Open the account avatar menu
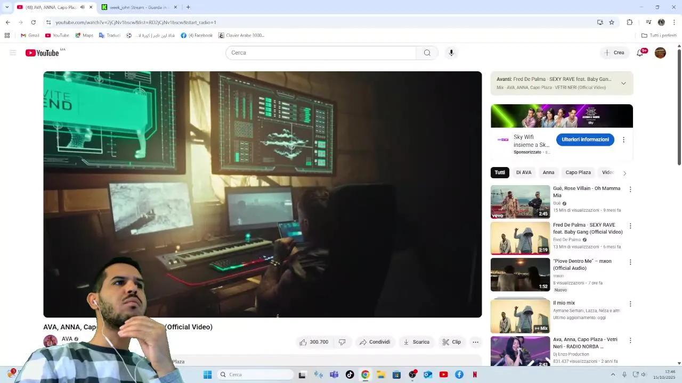Screen dimensions: 682x383 tap(660, 53)
